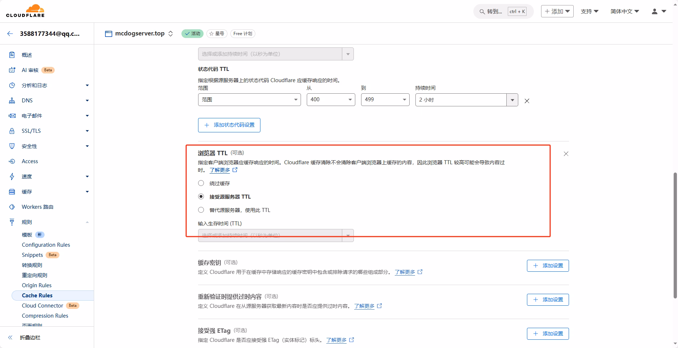Click the Workers routes icon
Image resolution: width=678 pixels, height=348 pixels.
coord(12,207)
